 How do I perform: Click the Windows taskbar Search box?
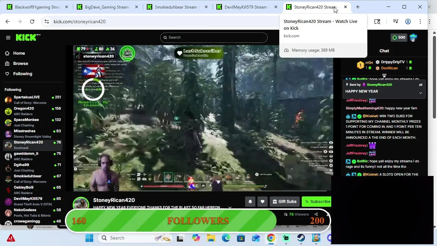click(x=136, y=238)
